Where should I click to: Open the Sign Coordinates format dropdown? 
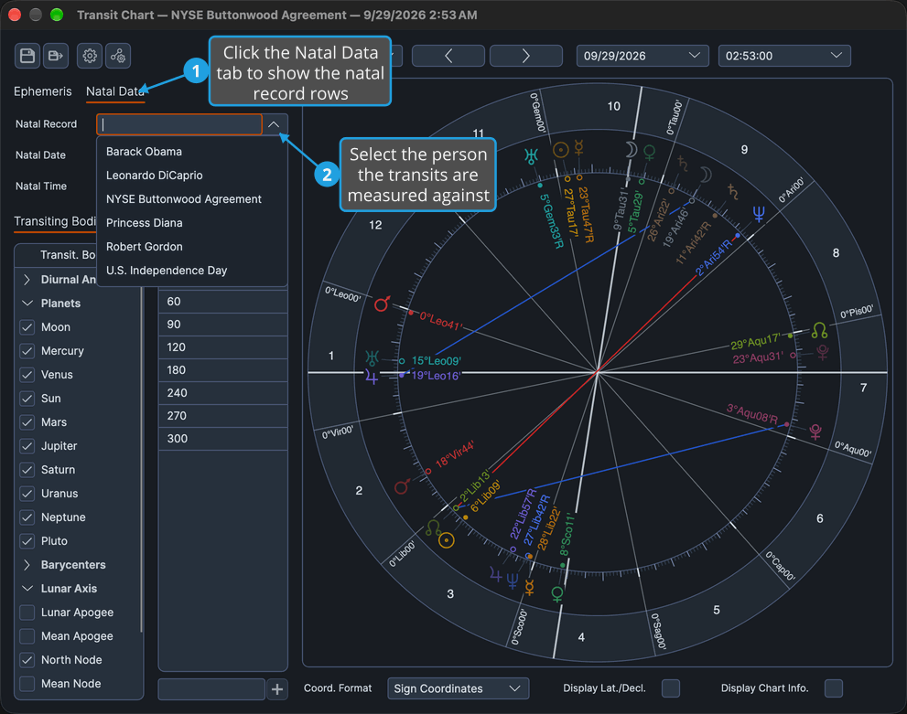tap(458, 688)
